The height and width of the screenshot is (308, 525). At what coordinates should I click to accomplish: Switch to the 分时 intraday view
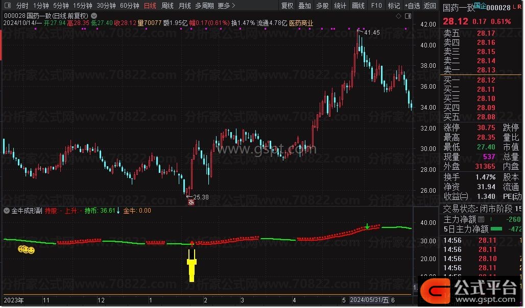pyautogui.click(x=22, y=6)
